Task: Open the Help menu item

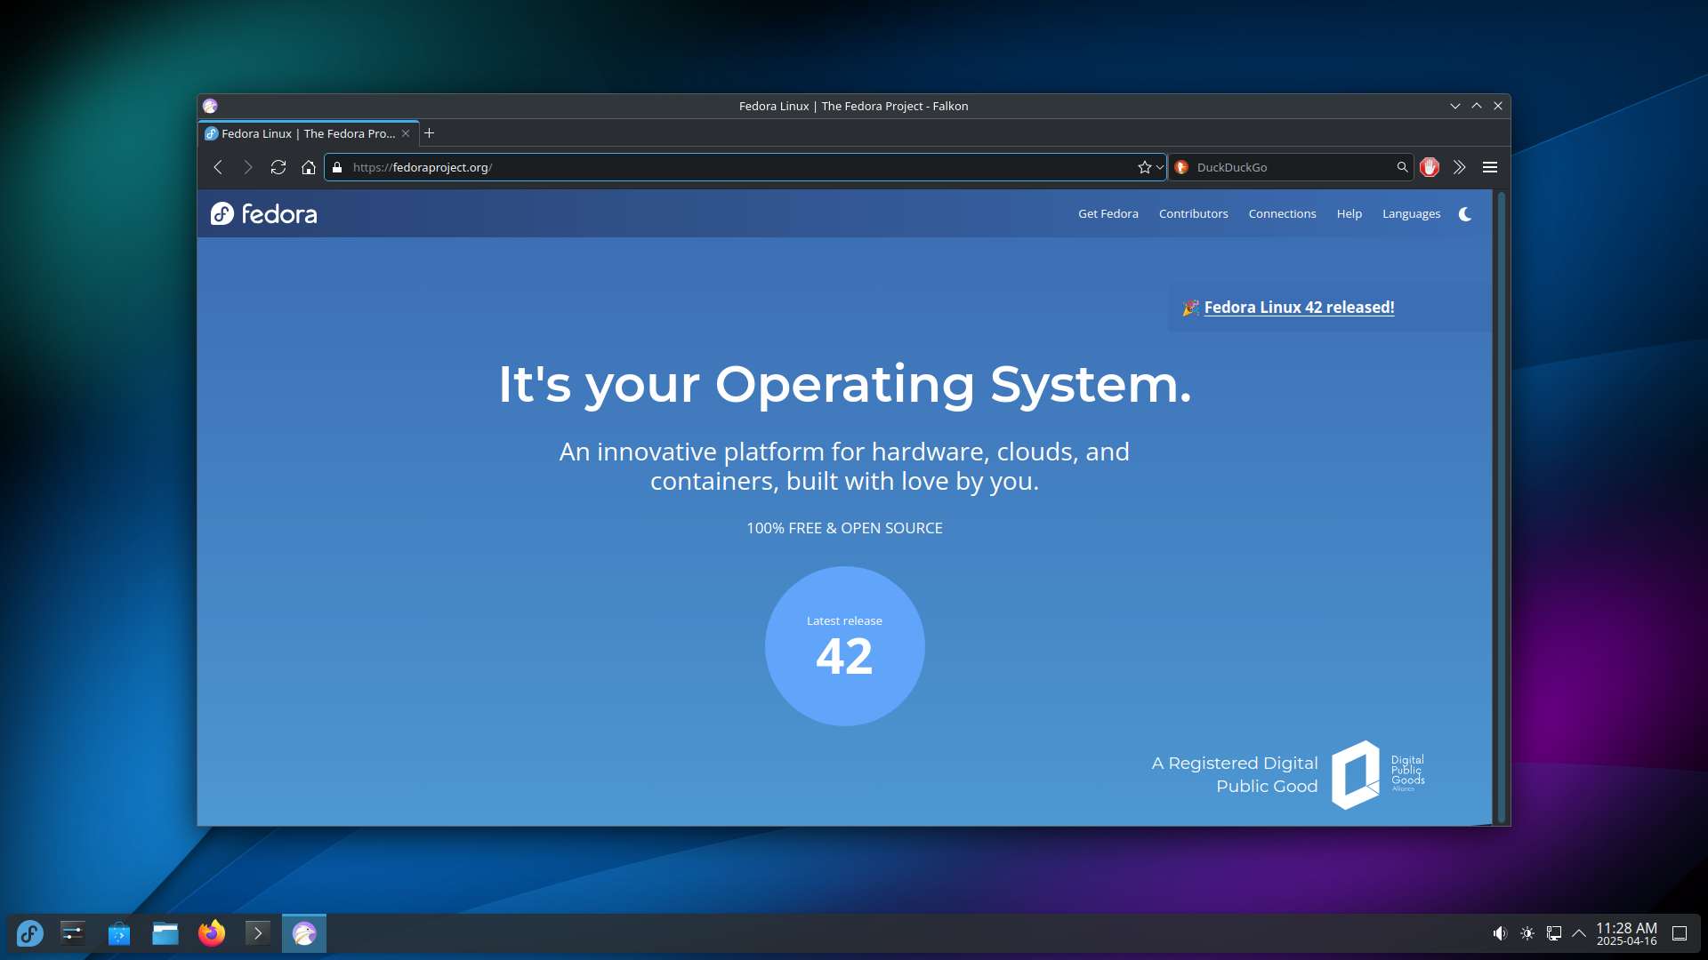Action: [1349, 214]
